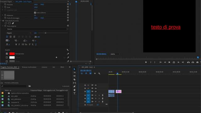201x113 pixels.
Task: Select the Hand tool
Action: click(74, 90)
